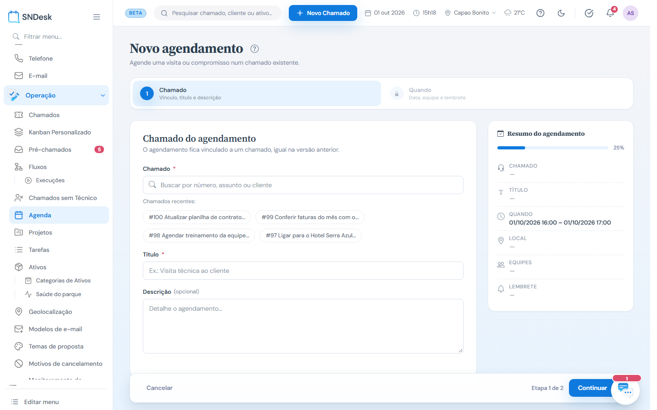Image resolution: width=657 pixels, height=410 pixels.
Task: Open notifications bell with 4 badge
Action: coord(610,13)
